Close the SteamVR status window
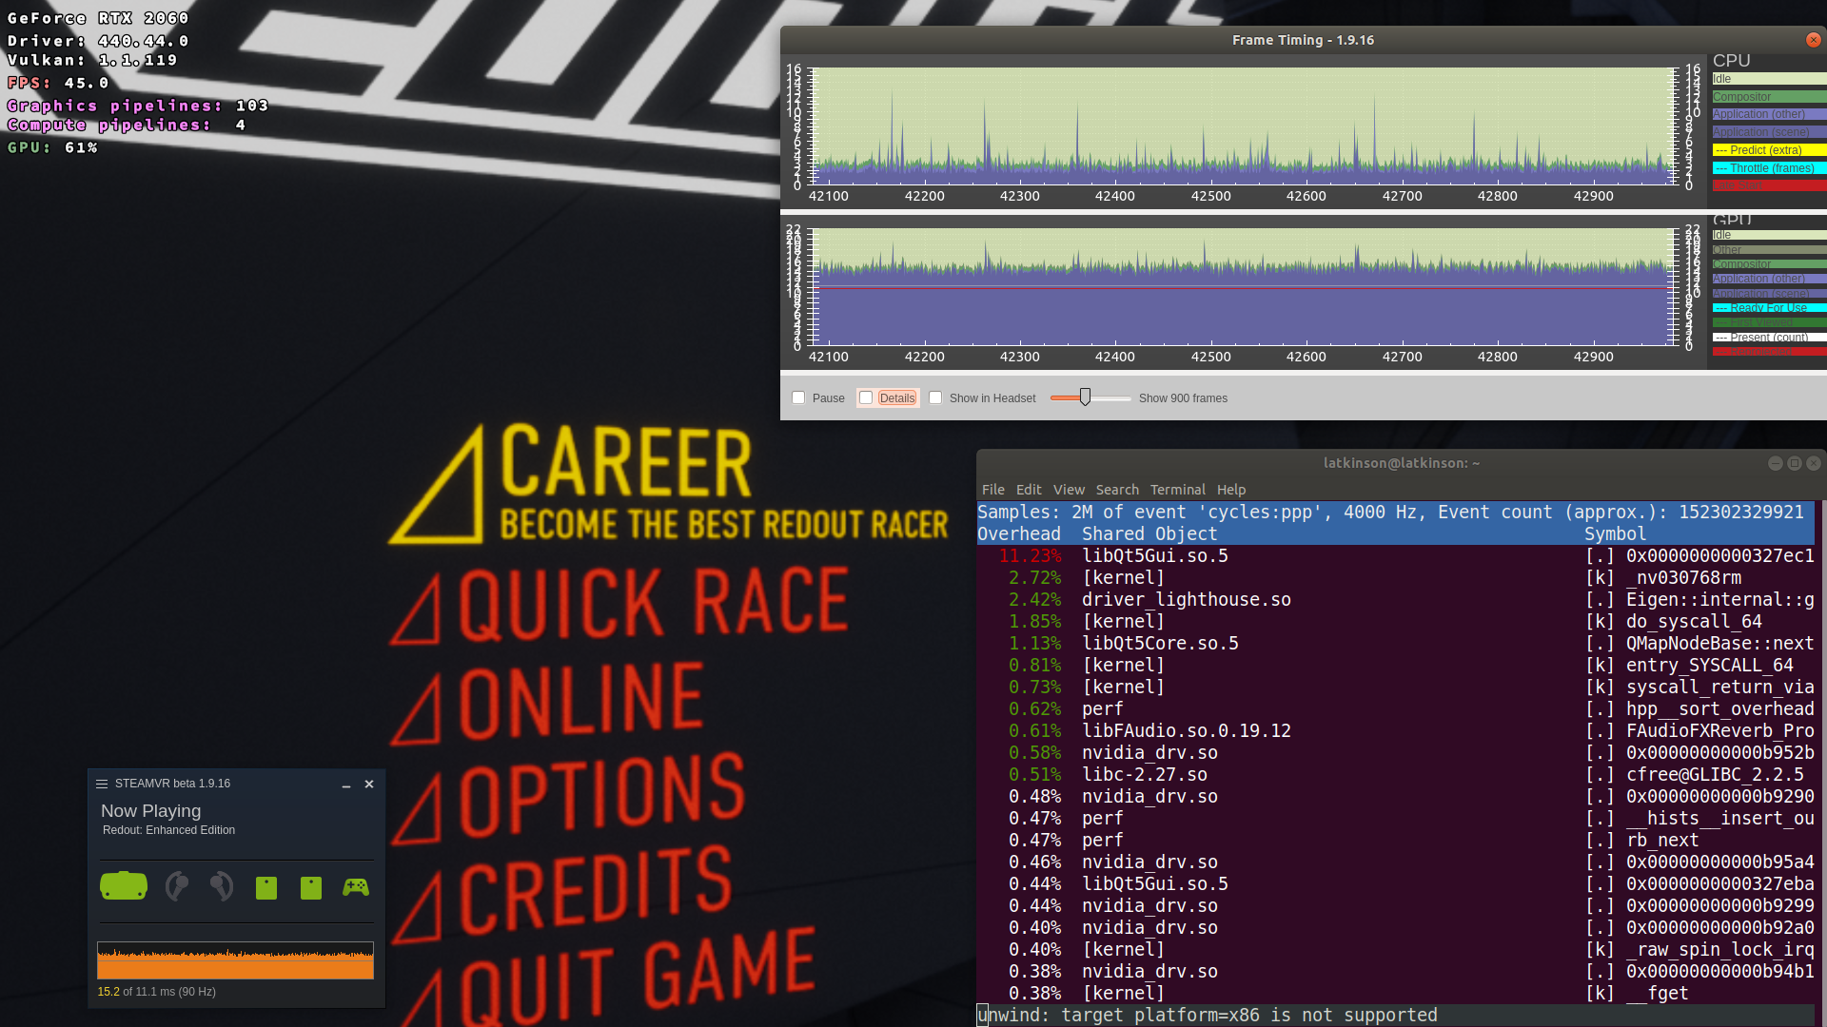 pyautogui.click(x=369, y=785)
